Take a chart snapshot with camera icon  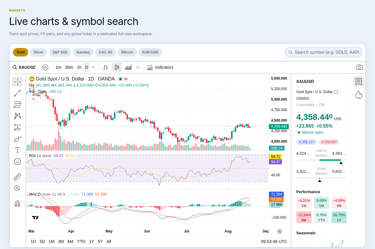coord(359,67)
